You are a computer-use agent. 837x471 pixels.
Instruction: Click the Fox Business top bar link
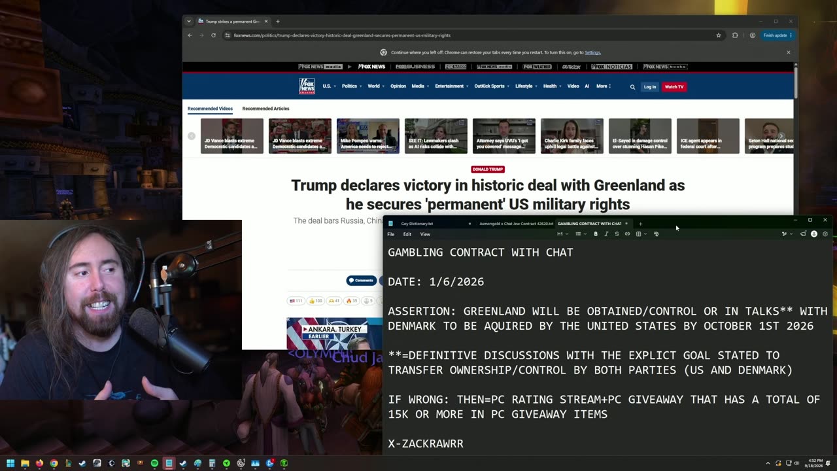(x=415, y=67)
